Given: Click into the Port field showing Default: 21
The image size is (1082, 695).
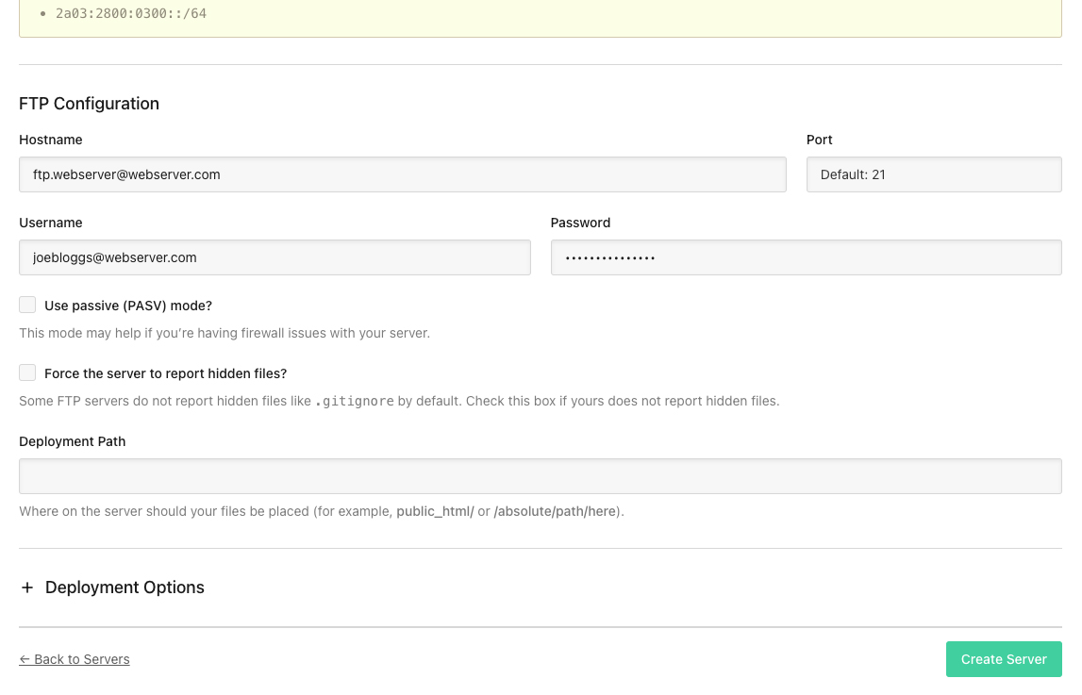Looking at the screenshot, I should (933, 174).
